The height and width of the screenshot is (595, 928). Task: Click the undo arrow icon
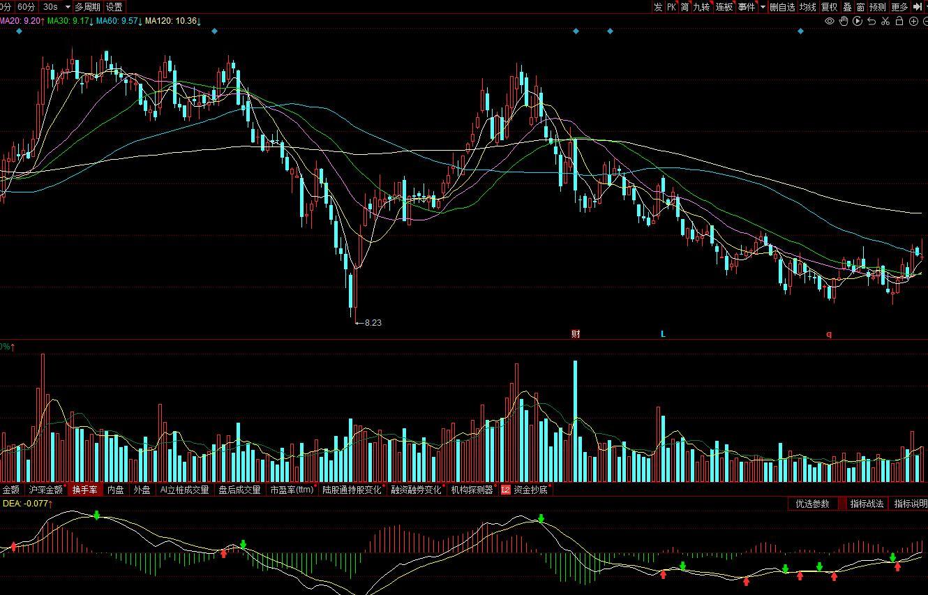click(x=871, y=22)
